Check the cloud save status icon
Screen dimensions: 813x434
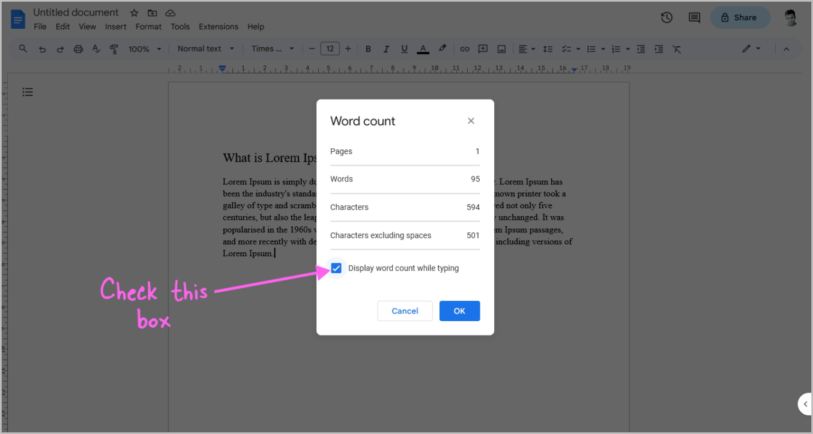click(170, 13)
